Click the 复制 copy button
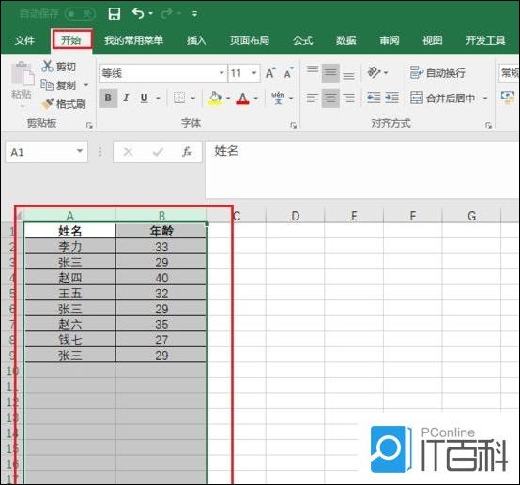520x485 pixels. [x=59, y=85]
